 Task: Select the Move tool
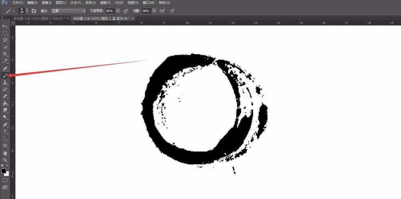(5, 26)
